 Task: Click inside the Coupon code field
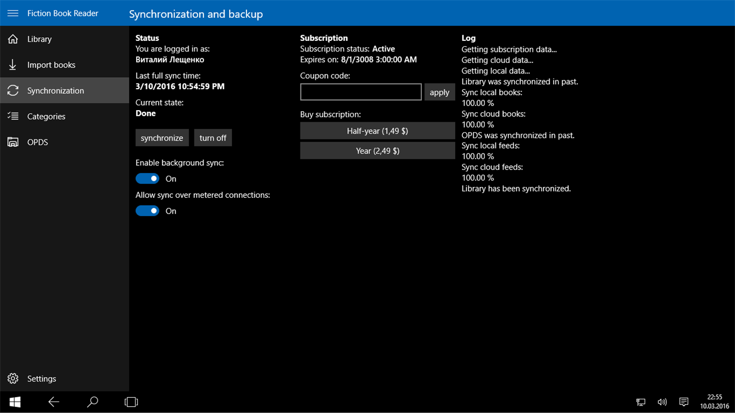360,92
